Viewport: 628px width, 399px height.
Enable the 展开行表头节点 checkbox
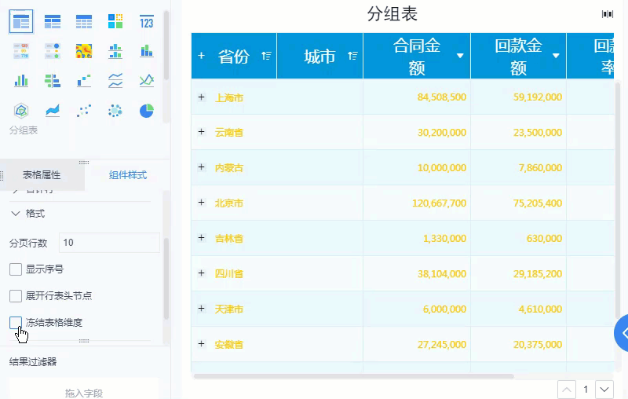[x=16, y=296]
